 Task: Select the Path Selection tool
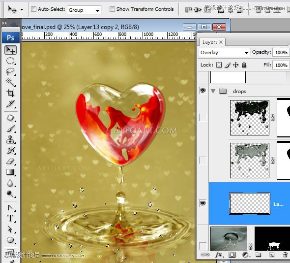coord(10,230)
